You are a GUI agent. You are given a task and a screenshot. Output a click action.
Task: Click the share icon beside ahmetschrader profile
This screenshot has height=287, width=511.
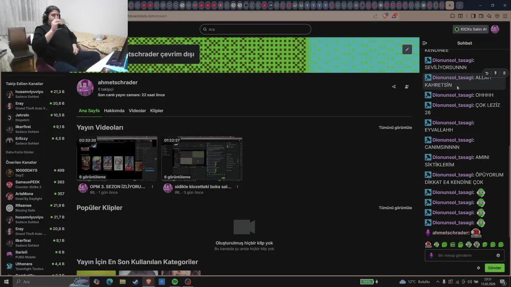coord(394,86)
